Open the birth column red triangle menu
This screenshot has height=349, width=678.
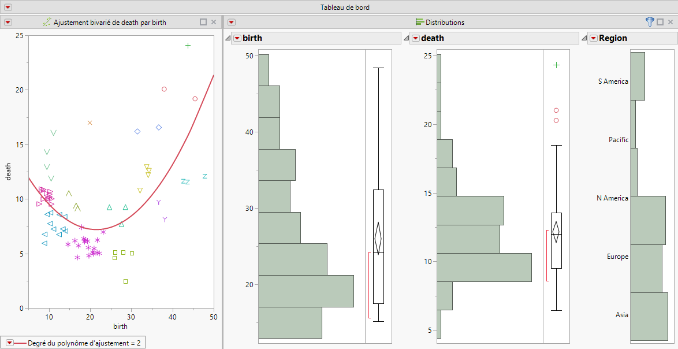[237, 38]
